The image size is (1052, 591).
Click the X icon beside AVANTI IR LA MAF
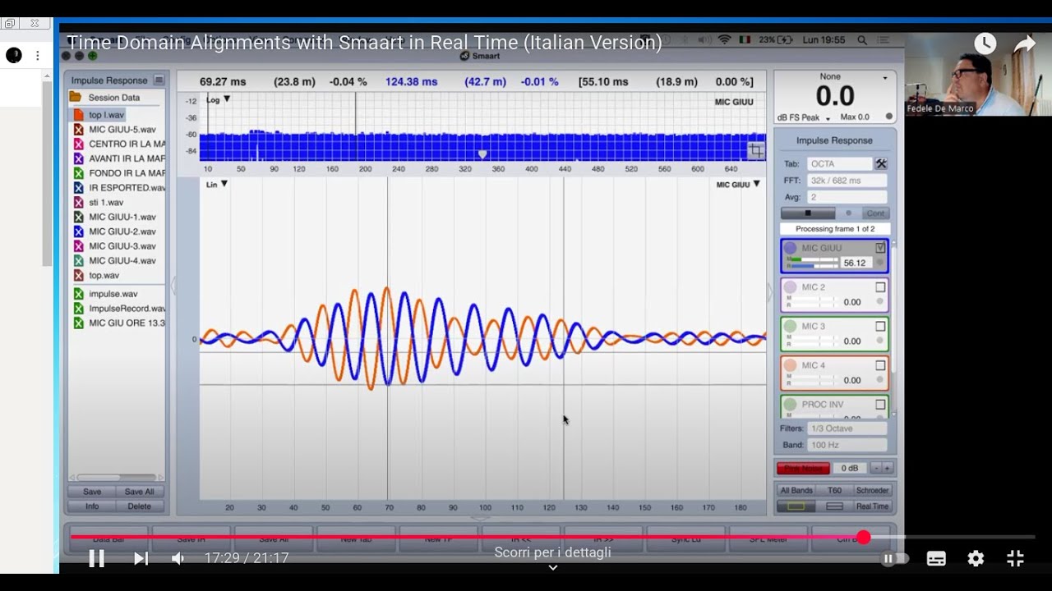point(78,158)
